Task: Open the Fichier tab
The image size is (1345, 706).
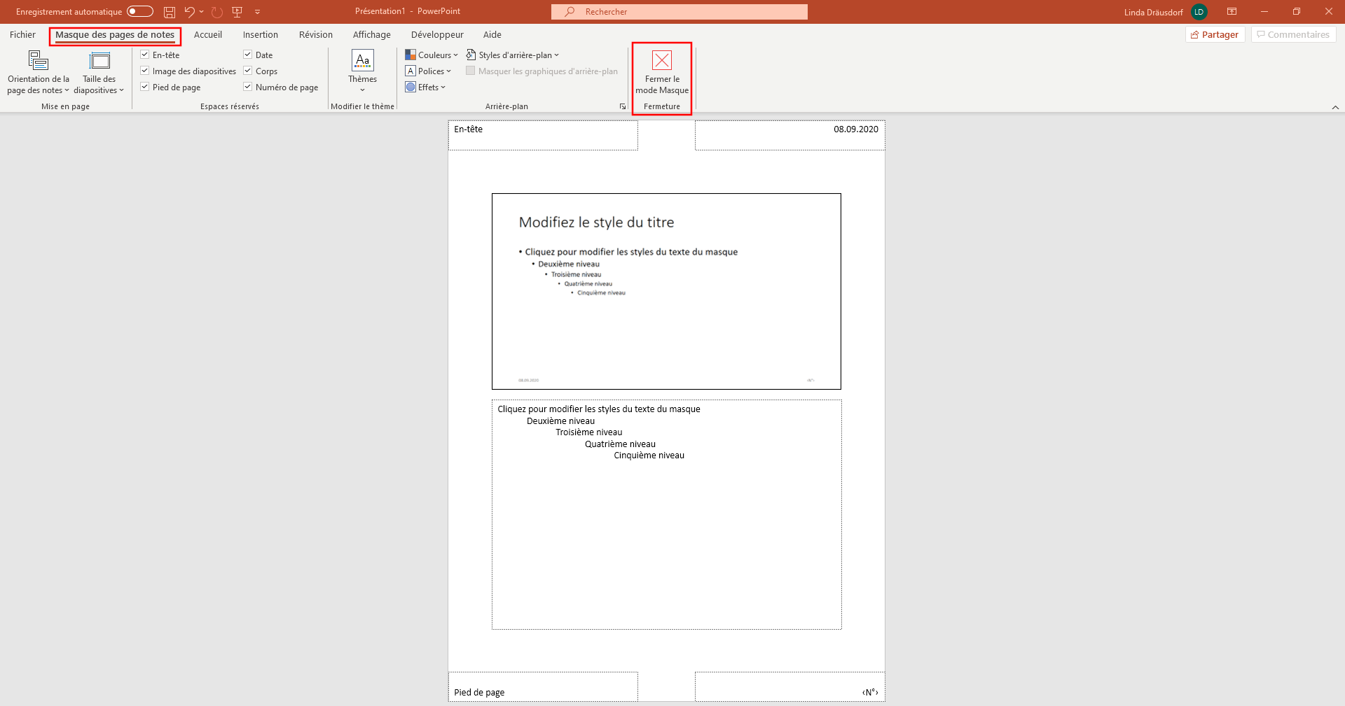Action: (22, 34)
